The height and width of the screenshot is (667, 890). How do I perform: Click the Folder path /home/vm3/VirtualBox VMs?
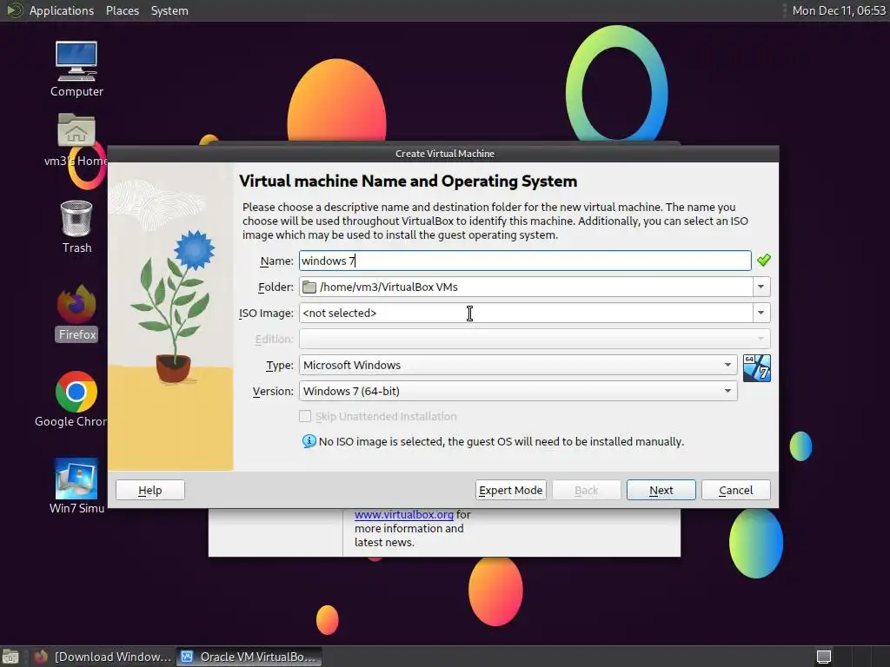[389, 287]
